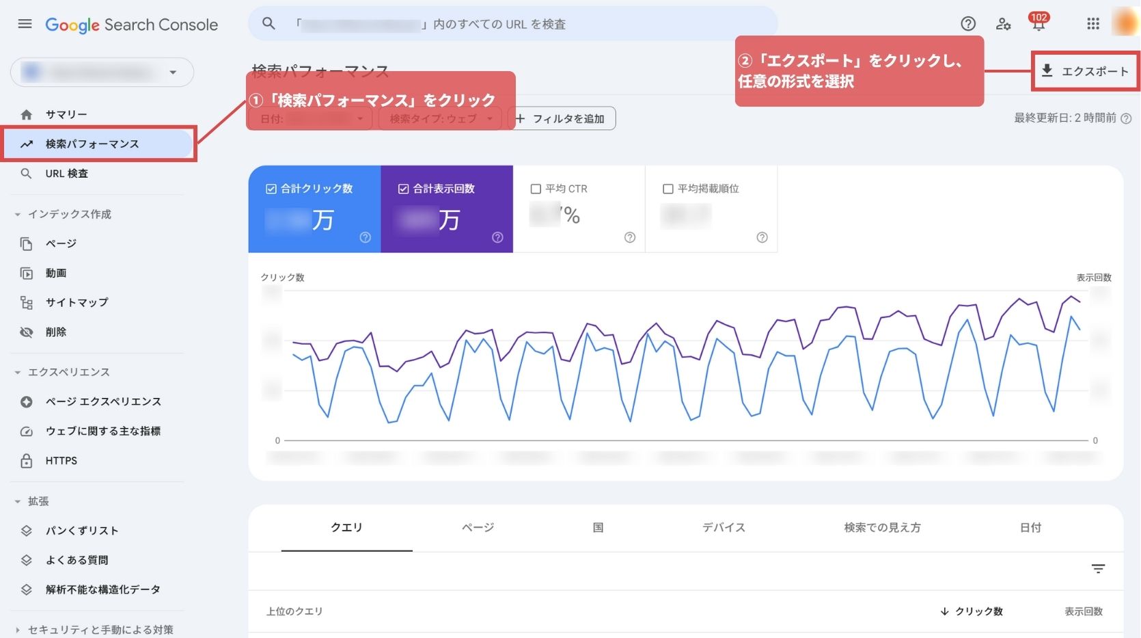This screenshot has width=1141, height=638.
Task: Sort by クリック数 column header
Action: click(x=972, y=611)
